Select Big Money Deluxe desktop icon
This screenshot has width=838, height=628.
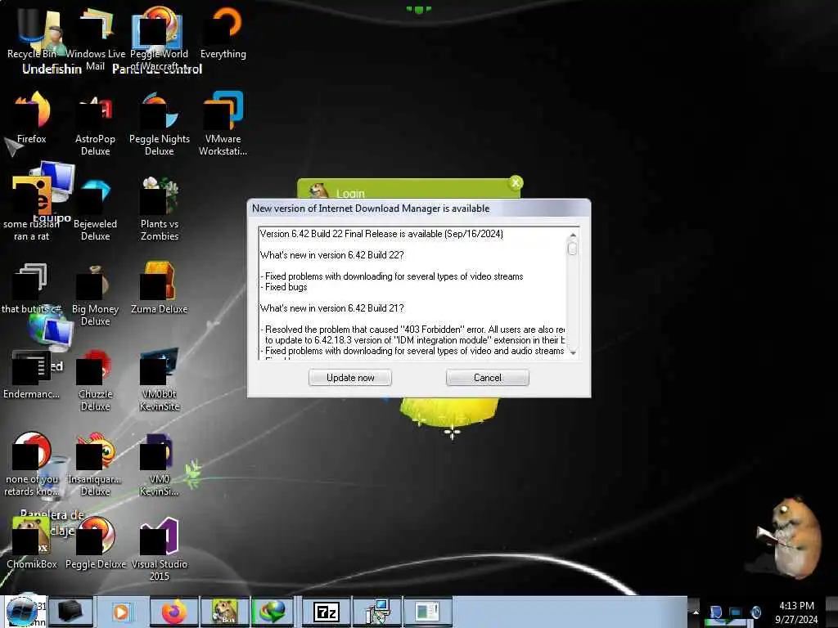click(x=95, y=294)
